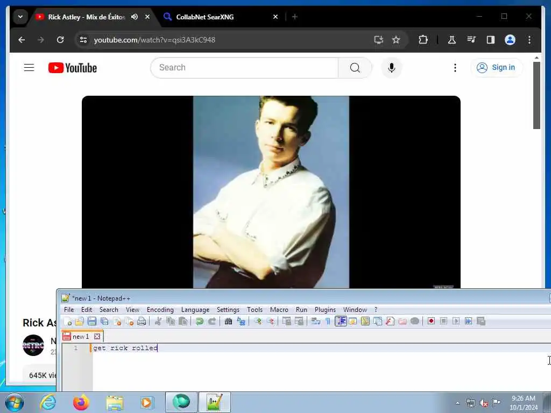Open the Windows Start button
Screen dimensions: 551x413
point(15,402)
